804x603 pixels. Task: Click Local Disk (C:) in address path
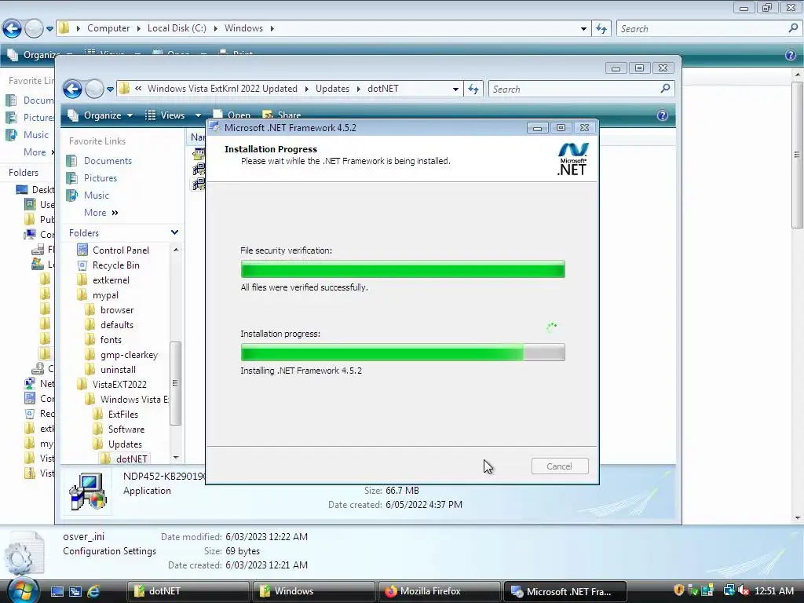click(x=177, y=28)
